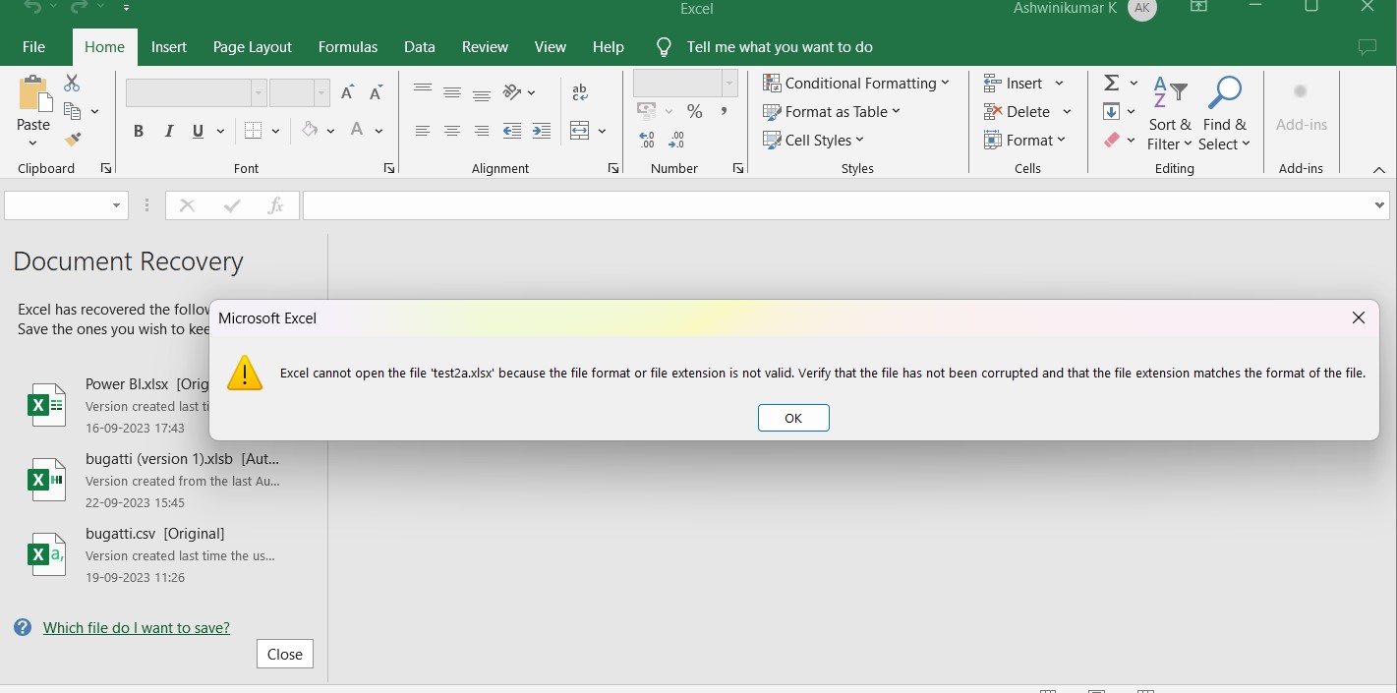Open the Format cells menu
Viewport: 1397px width, 693px height.
pyautogui.click(x=1025, y=140)
